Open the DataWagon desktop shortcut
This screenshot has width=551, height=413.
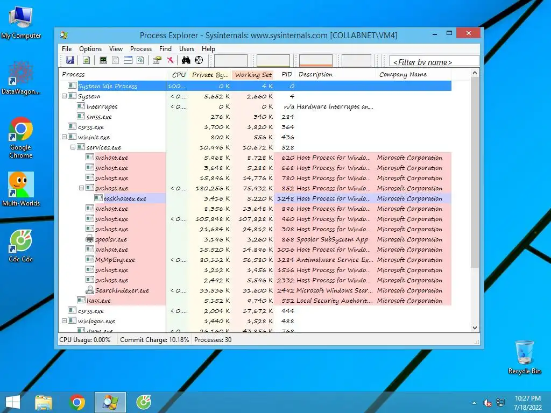[21, 78]
